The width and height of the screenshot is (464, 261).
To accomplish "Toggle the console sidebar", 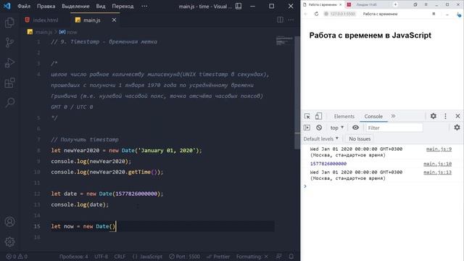I will click(307, 128).
